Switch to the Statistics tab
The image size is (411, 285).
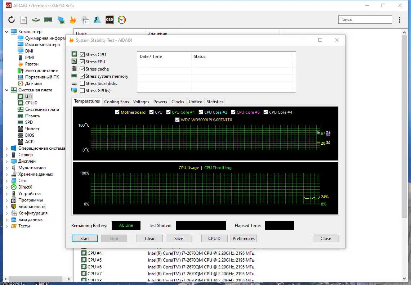tap(215, 101)
